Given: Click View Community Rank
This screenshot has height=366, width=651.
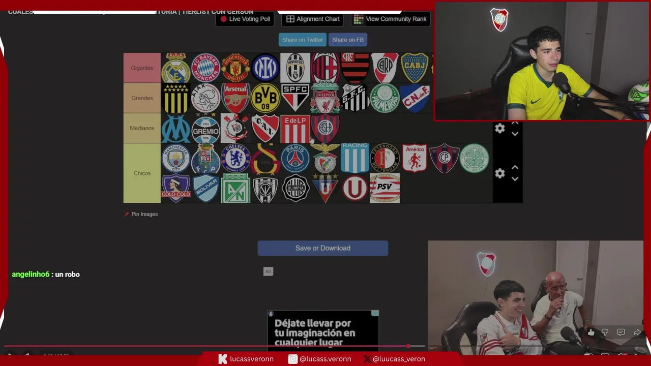Looking at the screenshot, I should tap(391, 19).
